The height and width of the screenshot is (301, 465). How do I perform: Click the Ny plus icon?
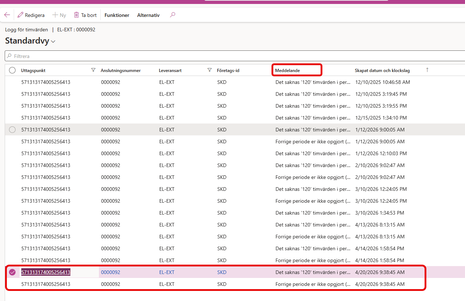55,15
